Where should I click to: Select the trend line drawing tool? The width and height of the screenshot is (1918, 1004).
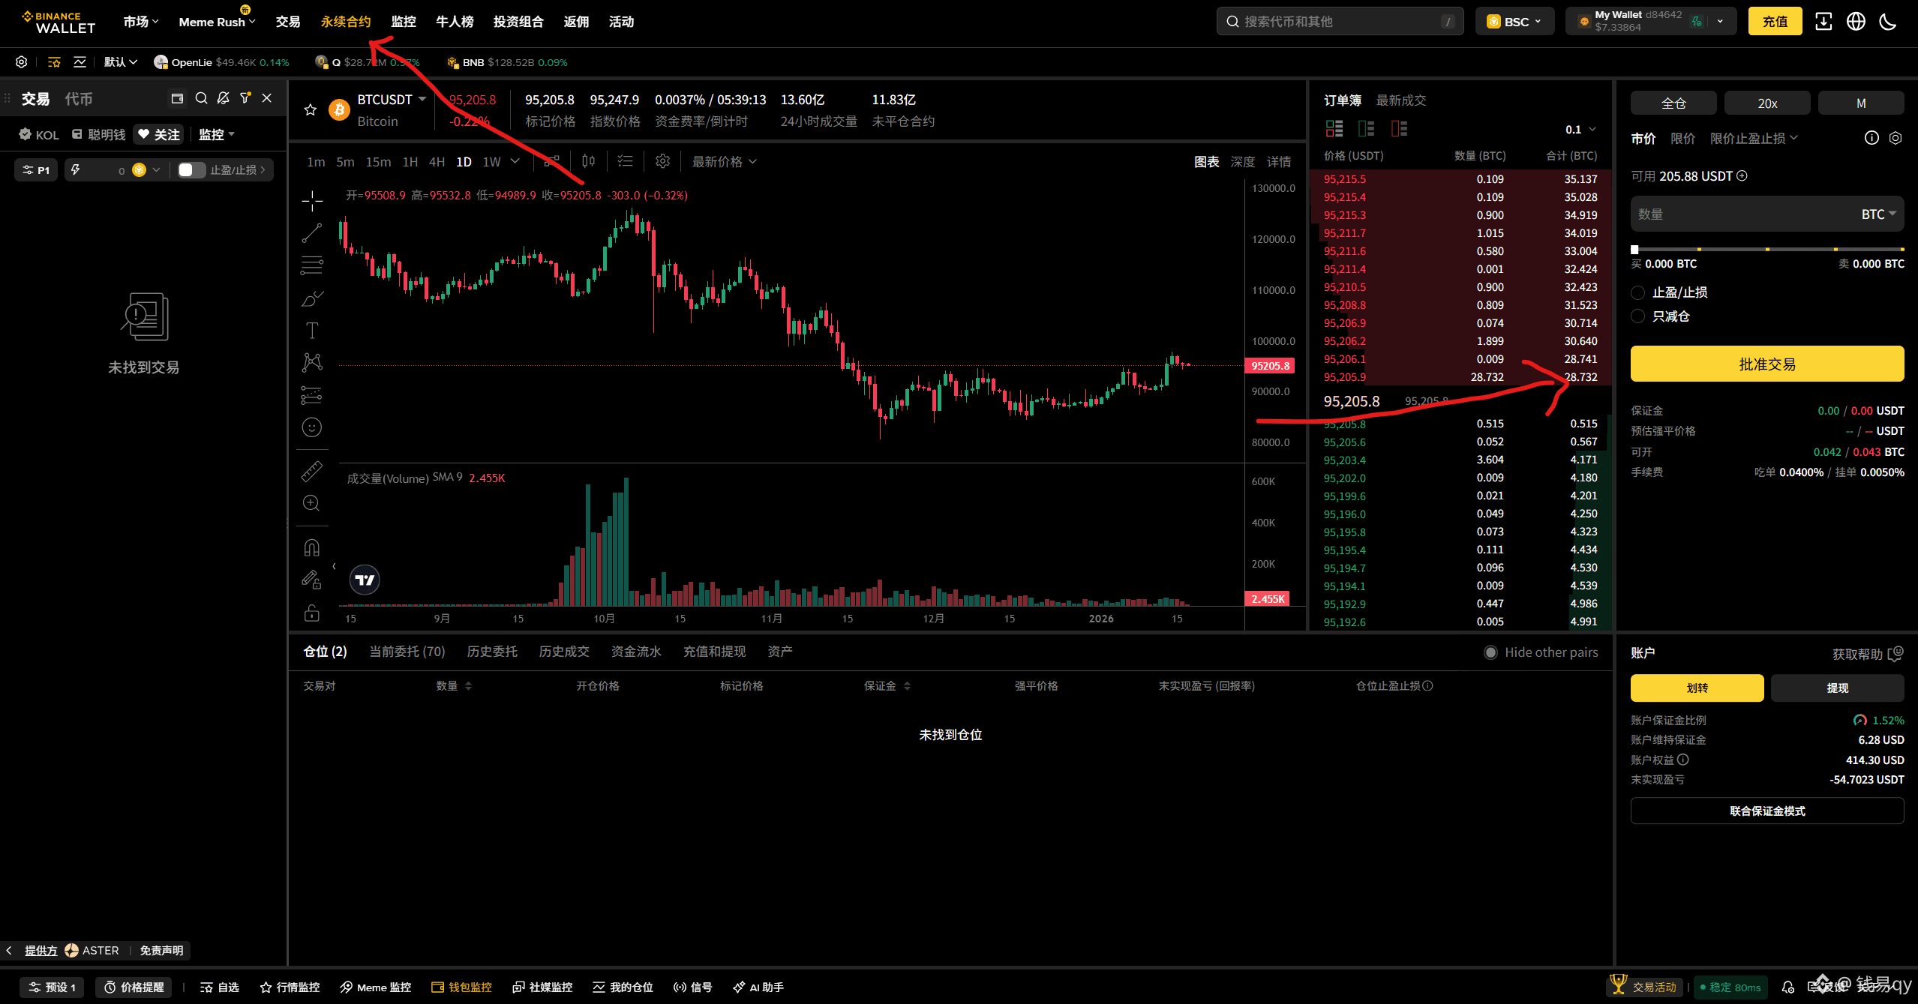click(x=312, y=233)
